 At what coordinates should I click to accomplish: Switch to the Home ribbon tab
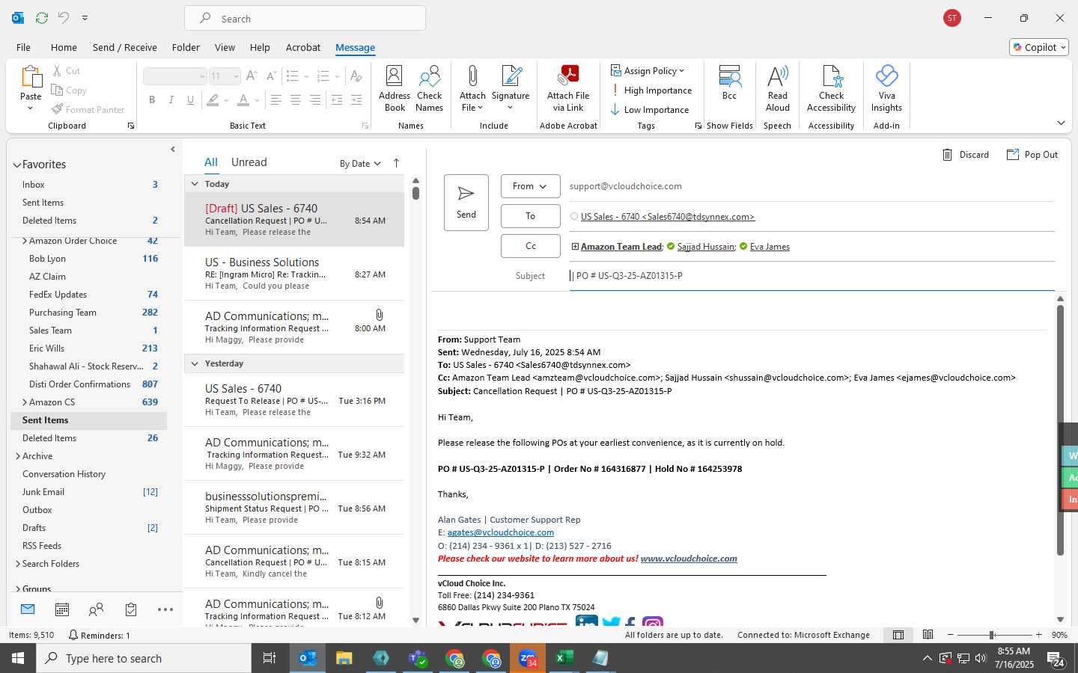[64, 47]
